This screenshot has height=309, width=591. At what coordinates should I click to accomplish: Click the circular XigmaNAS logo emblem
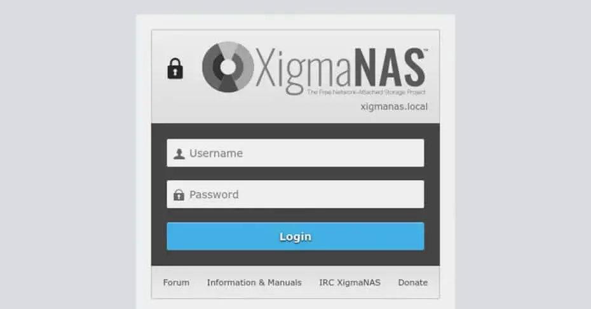[228, 67]
